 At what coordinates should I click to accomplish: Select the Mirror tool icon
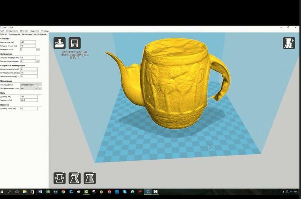coord(90,178)
